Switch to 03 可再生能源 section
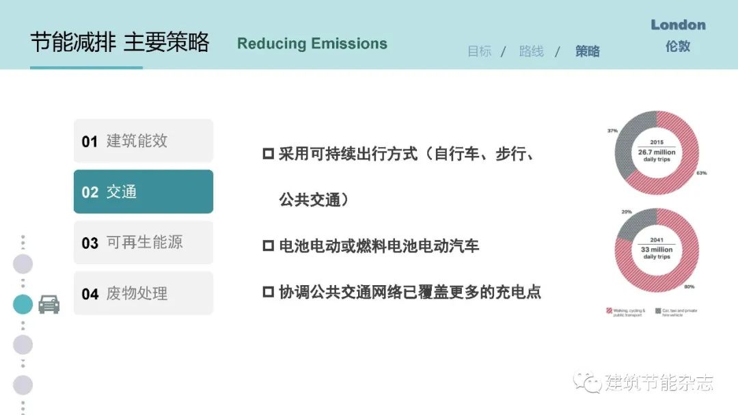Image resolution: width=738 pixels, height=415 pixels. [x=143, y=243]
